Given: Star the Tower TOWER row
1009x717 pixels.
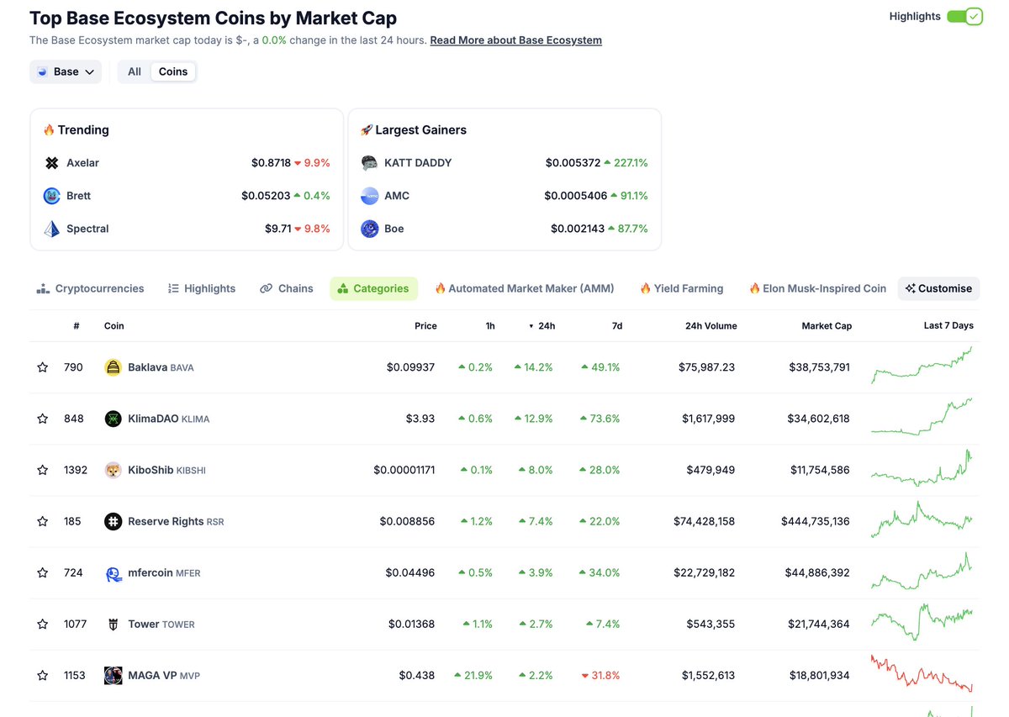Looking at the screenshot, I should 43,624.
